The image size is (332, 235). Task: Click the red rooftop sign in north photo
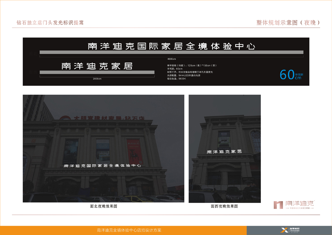(x=102, y=118)
